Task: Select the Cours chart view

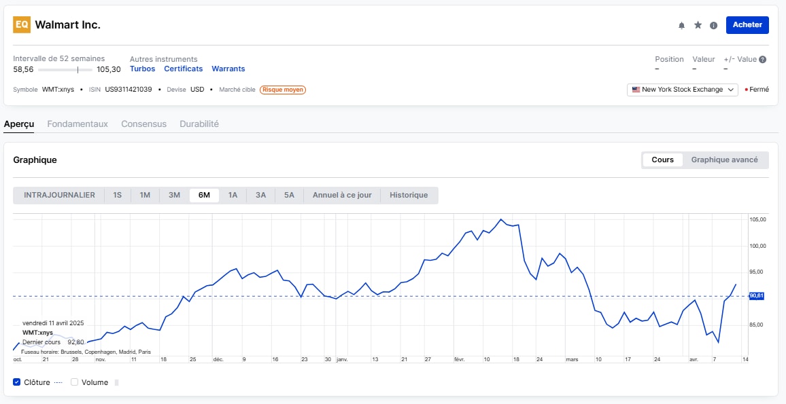Action: point(662,160)
